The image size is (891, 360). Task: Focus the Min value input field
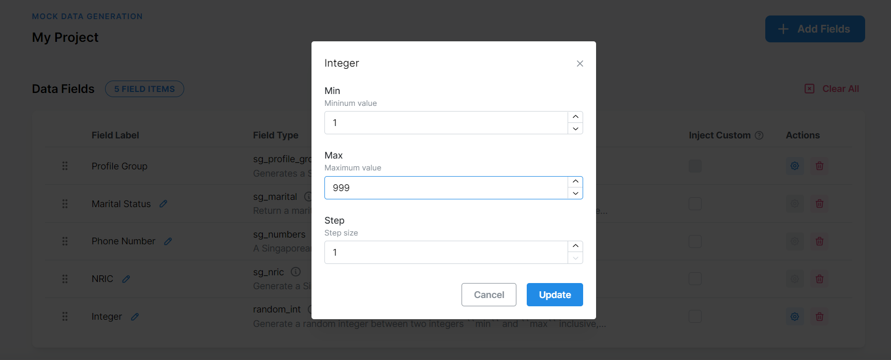pos(446,123)
